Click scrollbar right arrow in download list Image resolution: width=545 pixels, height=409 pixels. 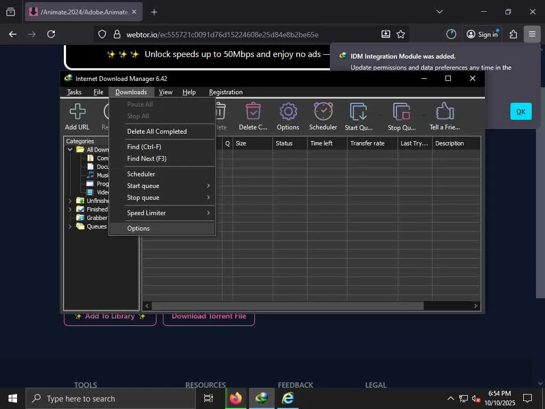(x=475, y=306)
